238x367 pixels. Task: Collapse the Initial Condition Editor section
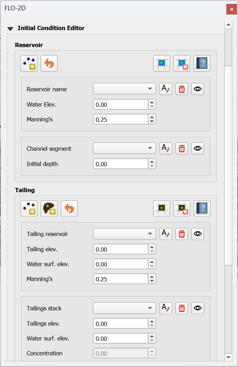pos(10,28)
